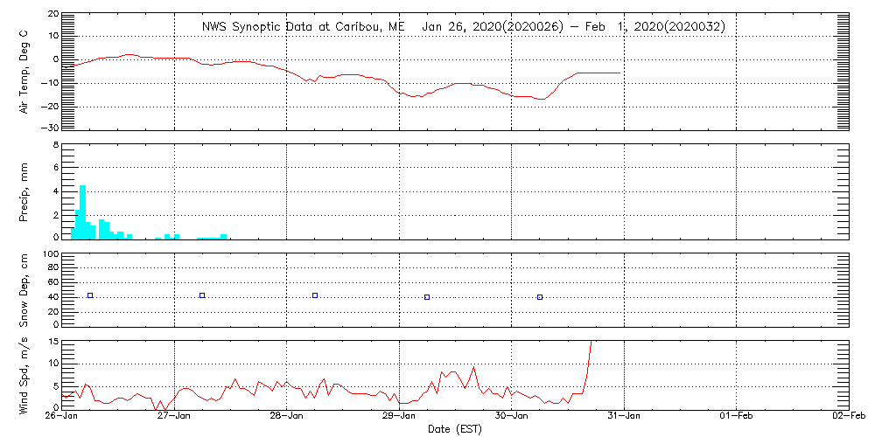Click the 'Precip, mm' axis label
This screenshot has height=437, width=875.
(x=24, y=191)
